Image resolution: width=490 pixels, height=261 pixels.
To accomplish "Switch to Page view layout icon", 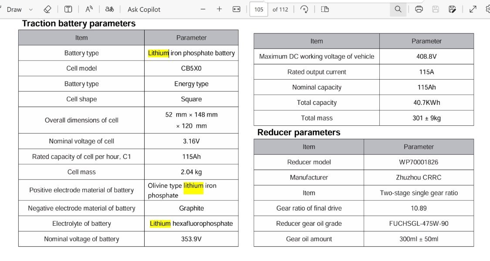I will click(x=325, y=10).
